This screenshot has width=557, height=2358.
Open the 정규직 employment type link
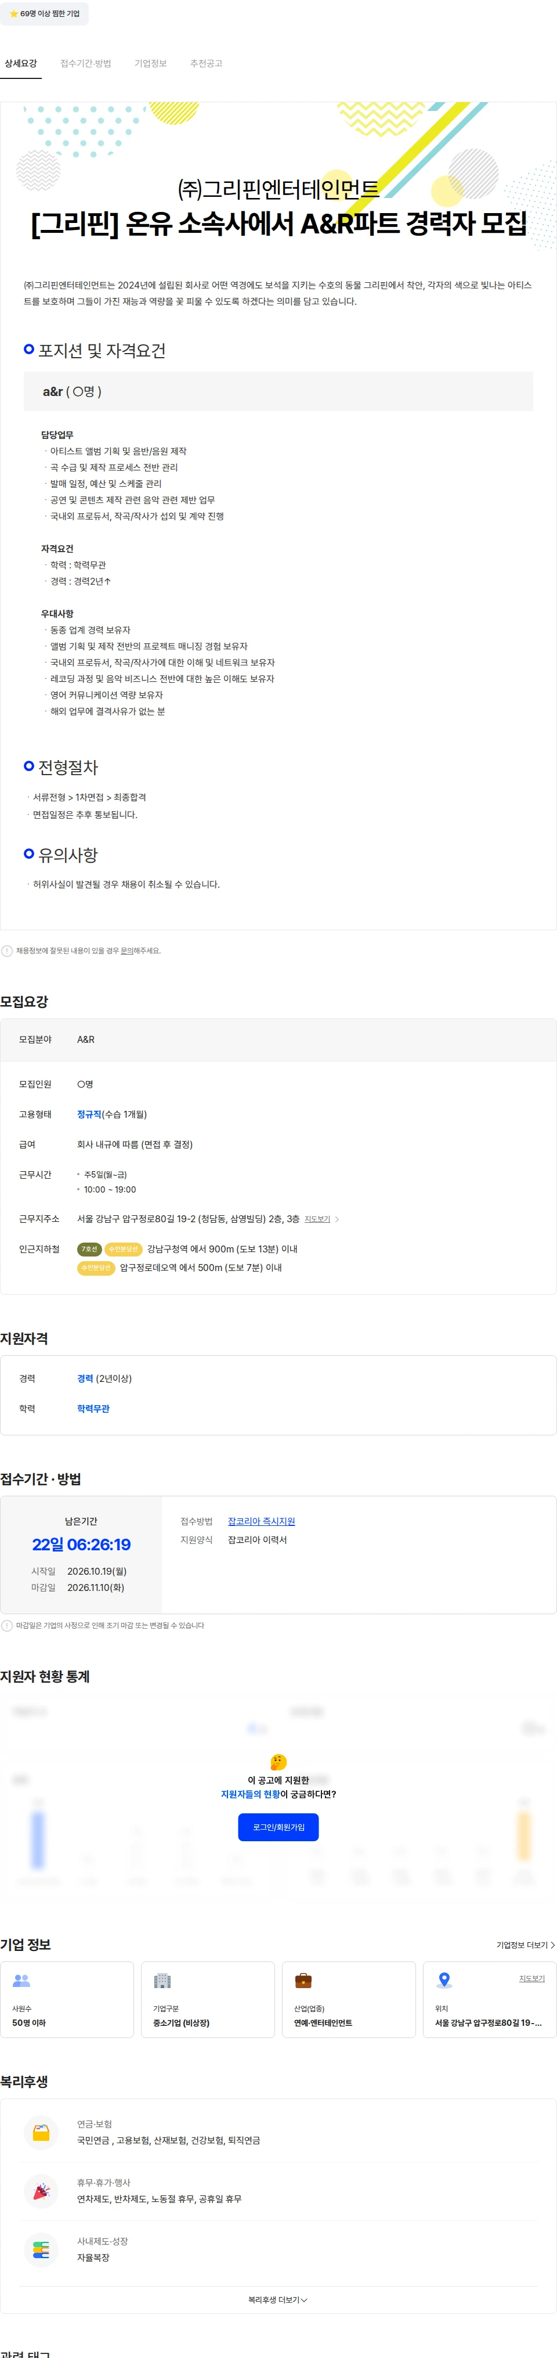pyautogui.click(x=89, y=1114)
